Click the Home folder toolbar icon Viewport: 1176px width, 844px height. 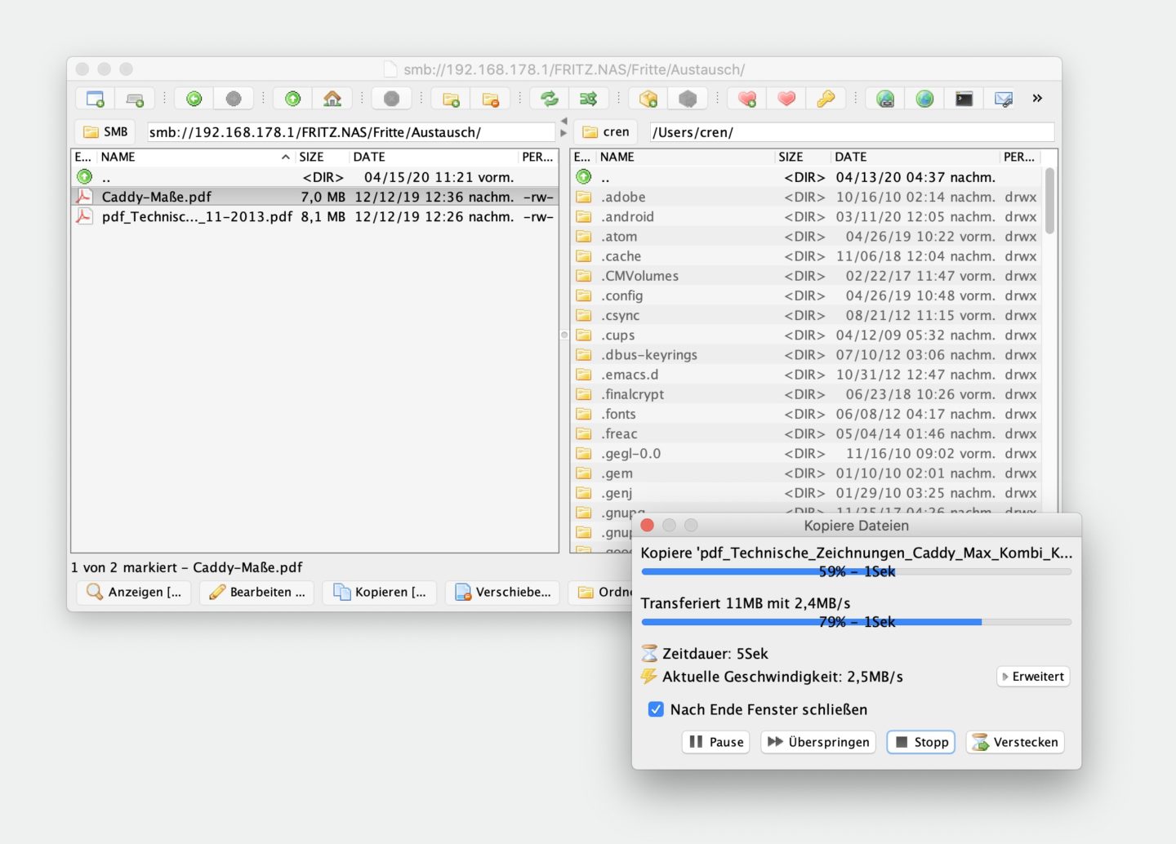(332, 99)
